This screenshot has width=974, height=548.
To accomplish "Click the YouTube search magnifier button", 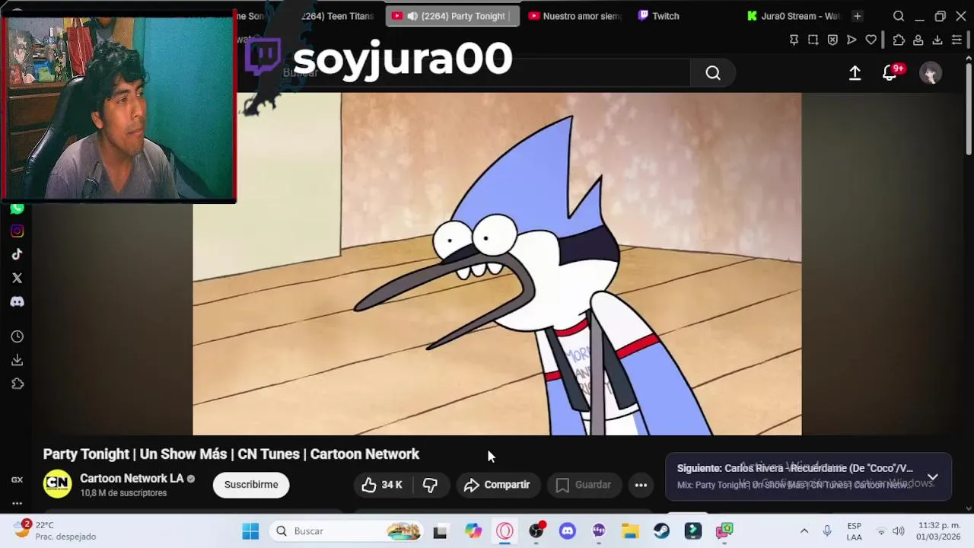I will pyautogui.click(x=713, y=73).
